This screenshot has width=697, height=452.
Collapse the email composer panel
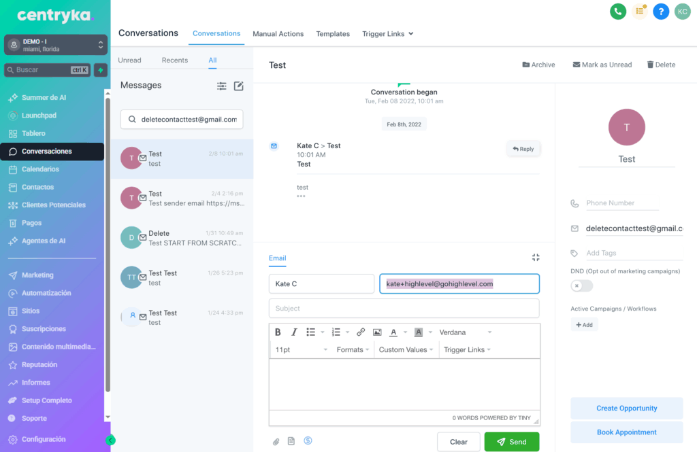pyautogui.click(x=536, y=258)
